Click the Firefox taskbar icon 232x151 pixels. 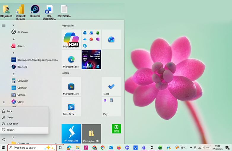tap(119, 148)
